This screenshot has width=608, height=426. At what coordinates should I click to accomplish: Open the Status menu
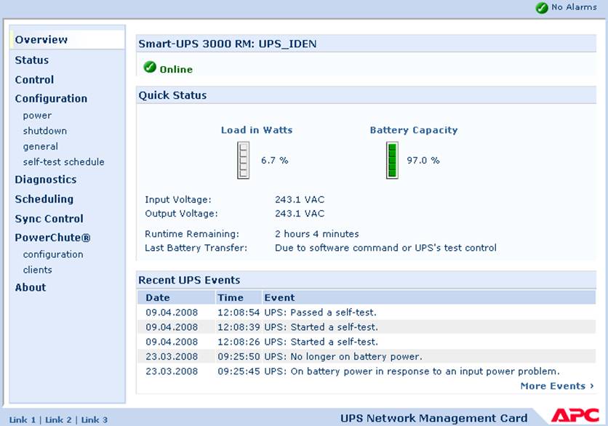click(32, 60)
